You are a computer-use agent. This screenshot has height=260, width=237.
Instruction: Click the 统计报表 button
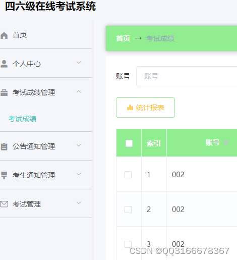coord(145,108)
